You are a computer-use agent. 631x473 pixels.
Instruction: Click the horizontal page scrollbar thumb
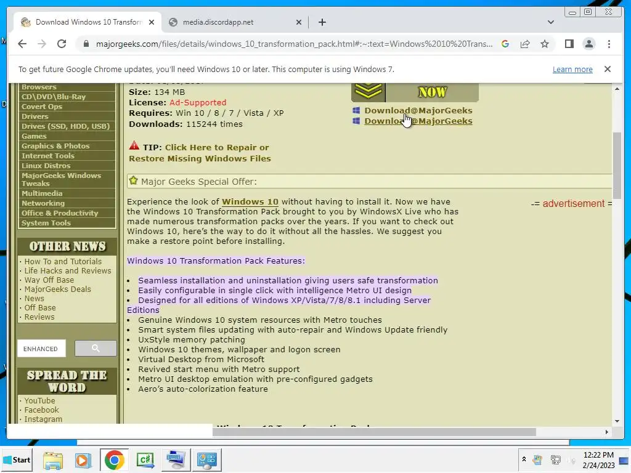click(374, 432)
